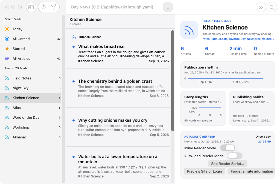Open the Day-News GitHub link

(x=238, y=39)
